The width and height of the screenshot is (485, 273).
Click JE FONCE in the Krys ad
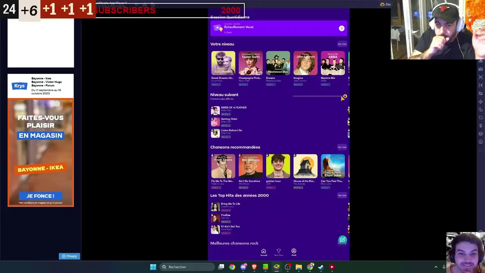point(41,196)
